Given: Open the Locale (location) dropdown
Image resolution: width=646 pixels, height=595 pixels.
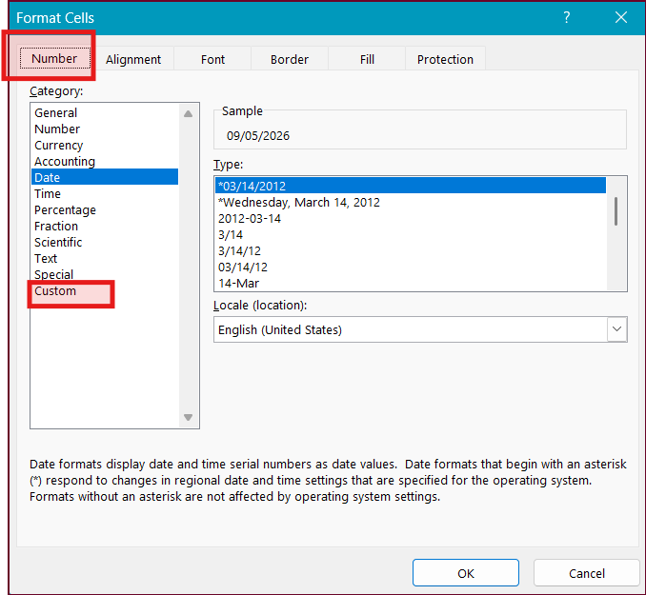Looking at the screenshot, I should [616, 329].
